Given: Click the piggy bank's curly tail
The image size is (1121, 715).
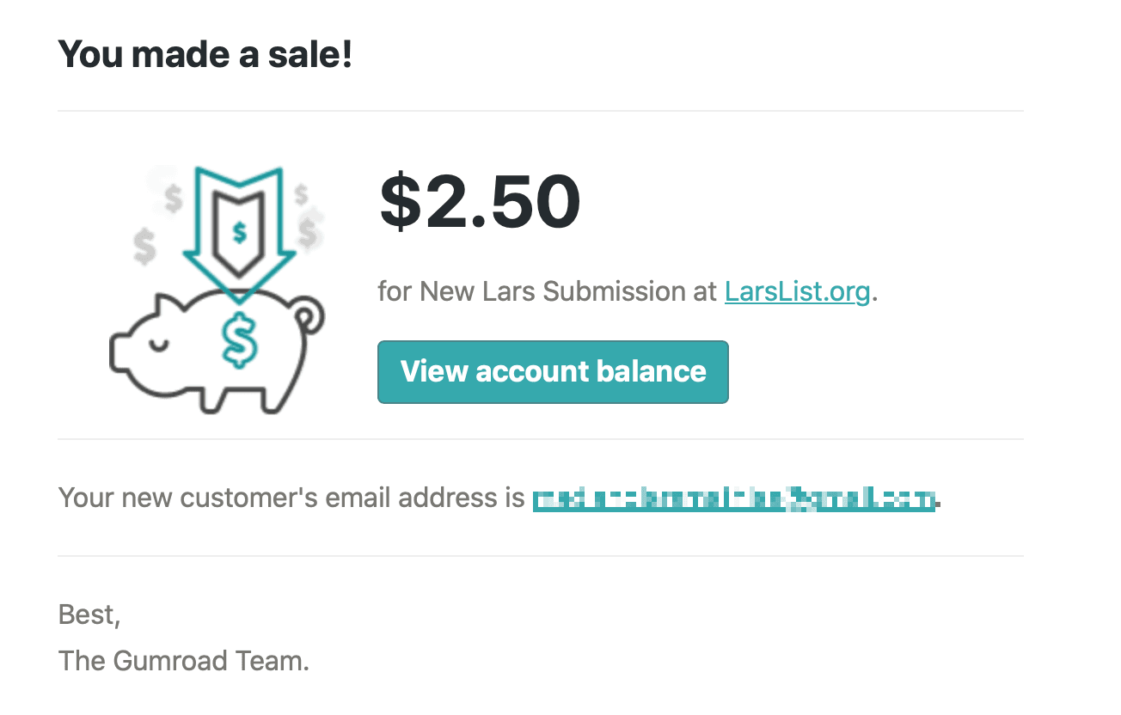Looking at the screenshot, I should coord(311,316).
